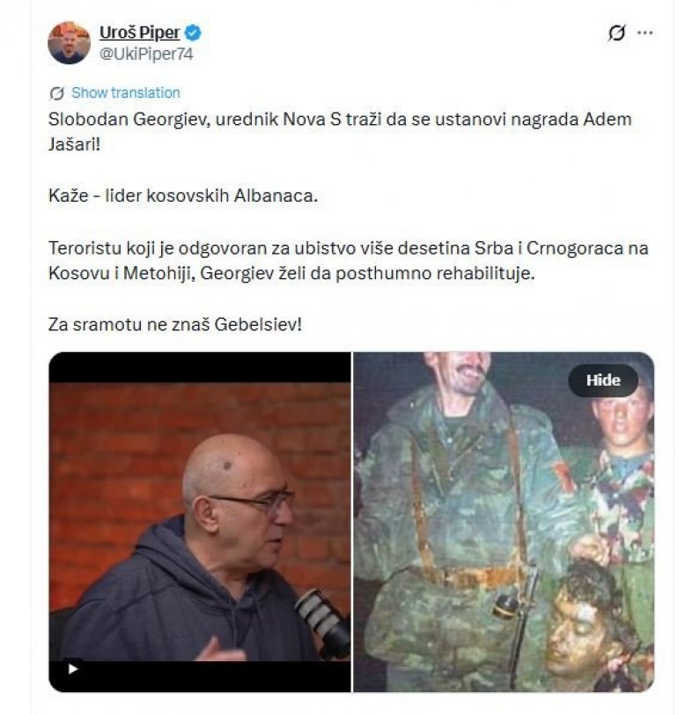Click the line starting 'Kosovu i Metohiji, Georgiev'
The image size is (678, 715).
tap(291, 274)
